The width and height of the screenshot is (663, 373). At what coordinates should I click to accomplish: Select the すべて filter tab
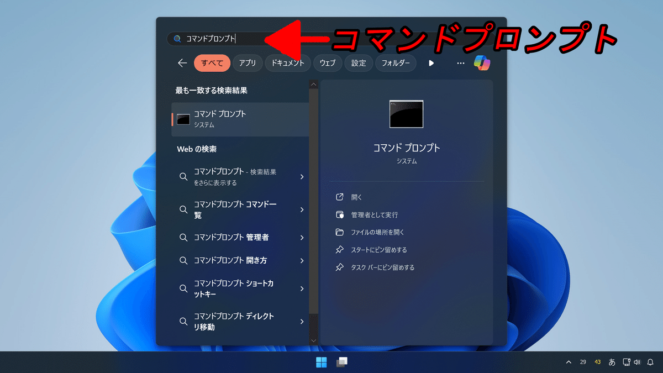tap(212, 63)
